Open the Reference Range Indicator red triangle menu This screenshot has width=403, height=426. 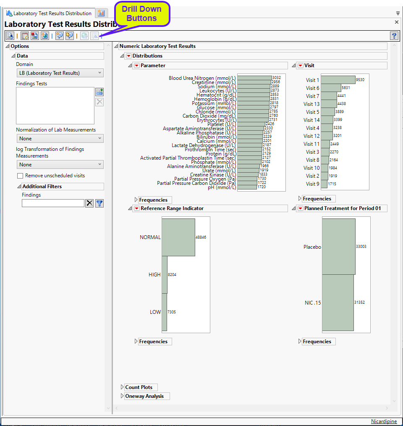click(x=136, y=208)
